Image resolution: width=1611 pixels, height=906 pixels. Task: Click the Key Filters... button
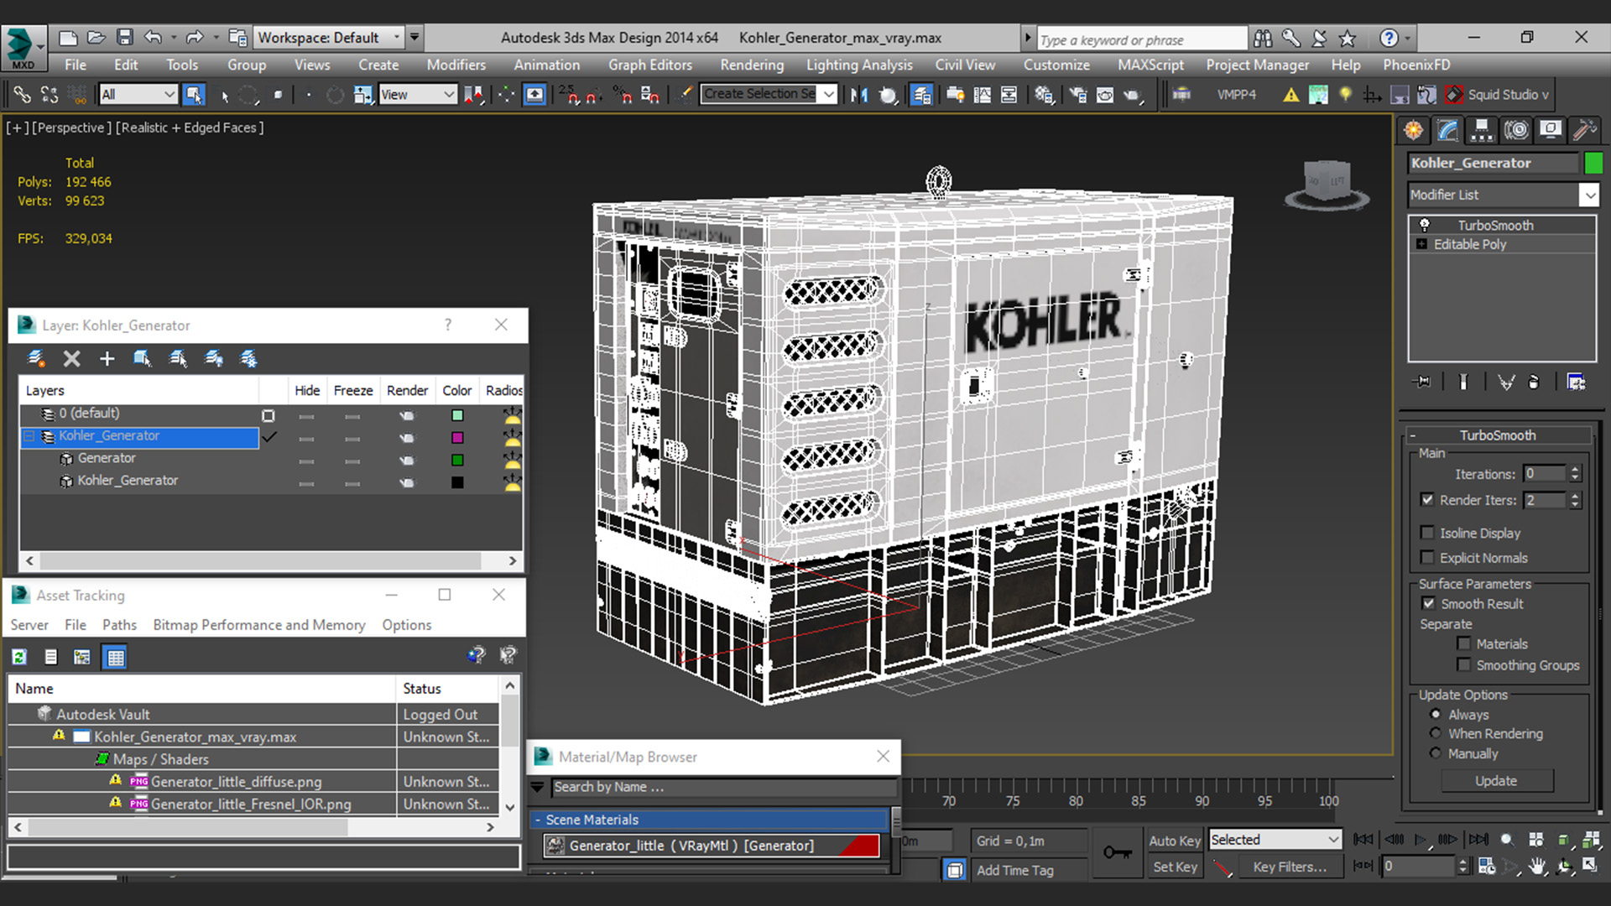(x=1289, y=867)
